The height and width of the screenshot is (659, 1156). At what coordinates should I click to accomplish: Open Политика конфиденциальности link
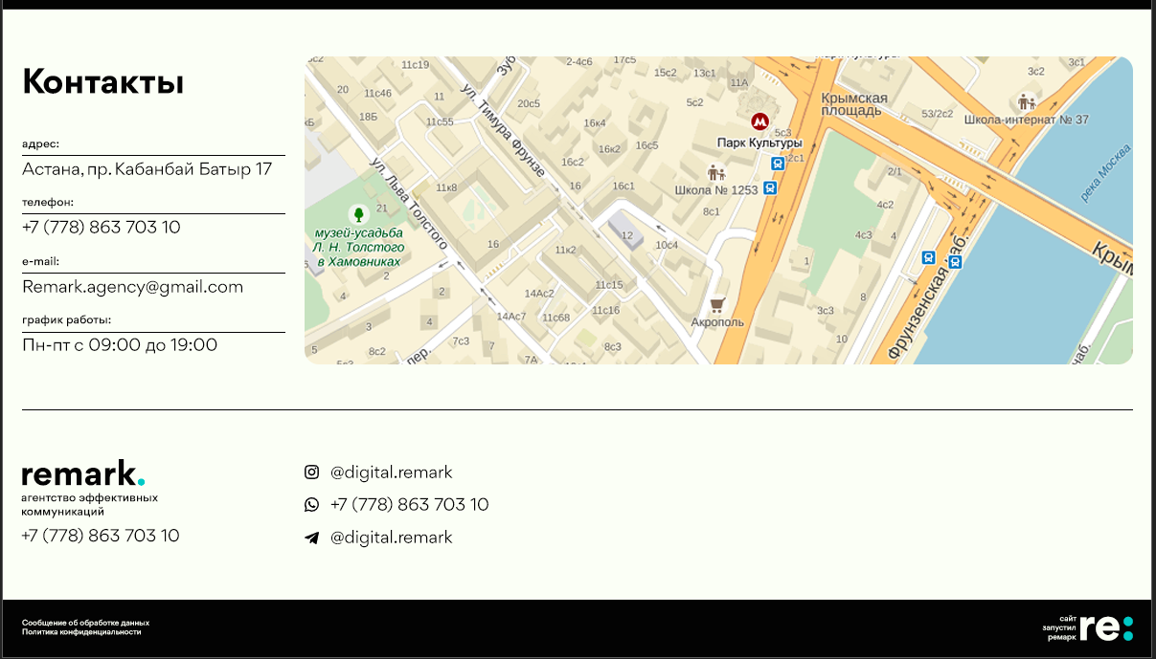click(81, 632)
